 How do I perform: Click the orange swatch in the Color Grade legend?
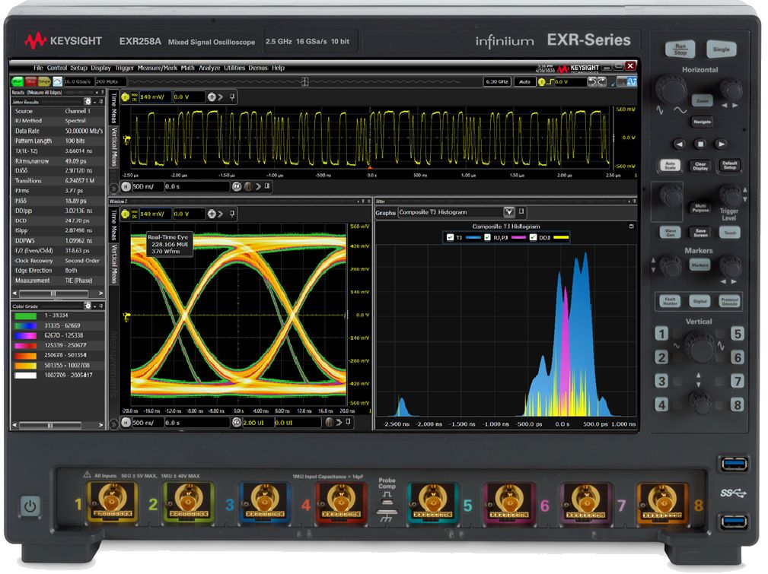[25, 356]
